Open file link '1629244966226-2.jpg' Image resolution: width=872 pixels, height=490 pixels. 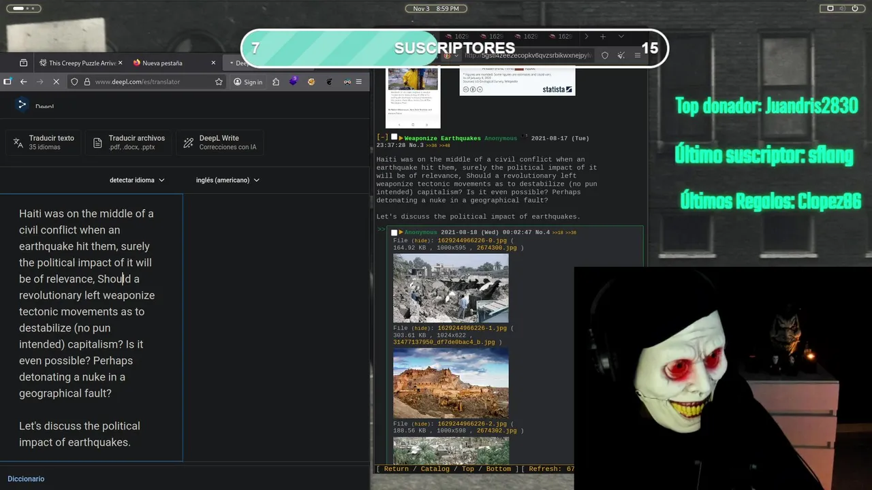(x=472, y=423)
